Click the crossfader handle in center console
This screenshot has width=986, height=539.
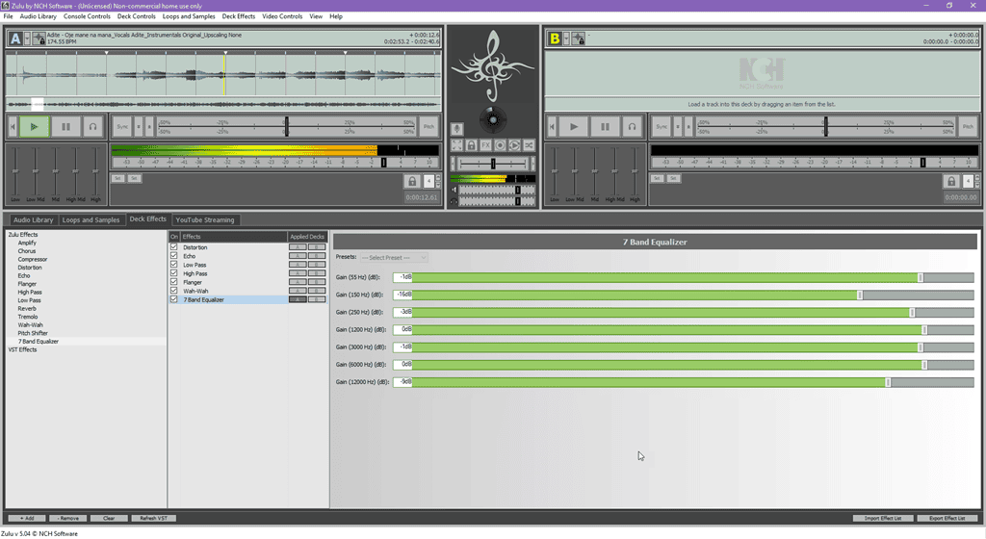493,164
